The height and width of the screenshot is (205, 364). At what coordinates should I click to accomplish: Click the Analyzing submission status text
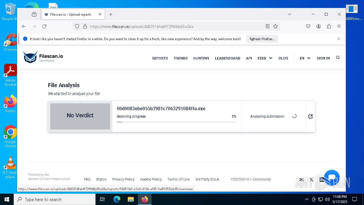pos(267,116)
